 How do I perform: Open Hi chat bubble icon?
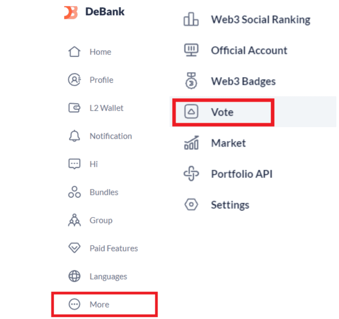tap(74, 164)
